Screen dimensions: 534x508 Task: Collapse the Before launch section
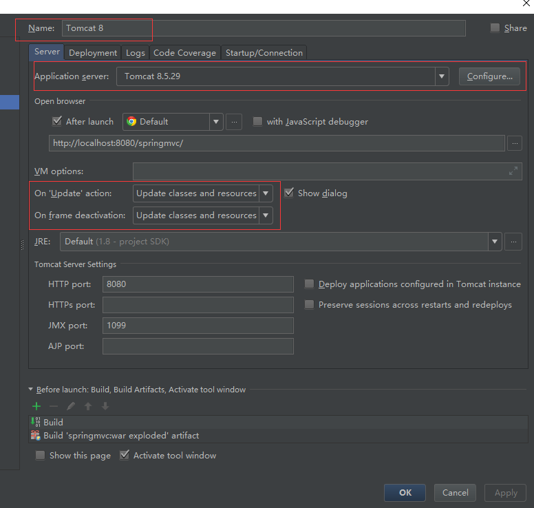tap(31, 389)
